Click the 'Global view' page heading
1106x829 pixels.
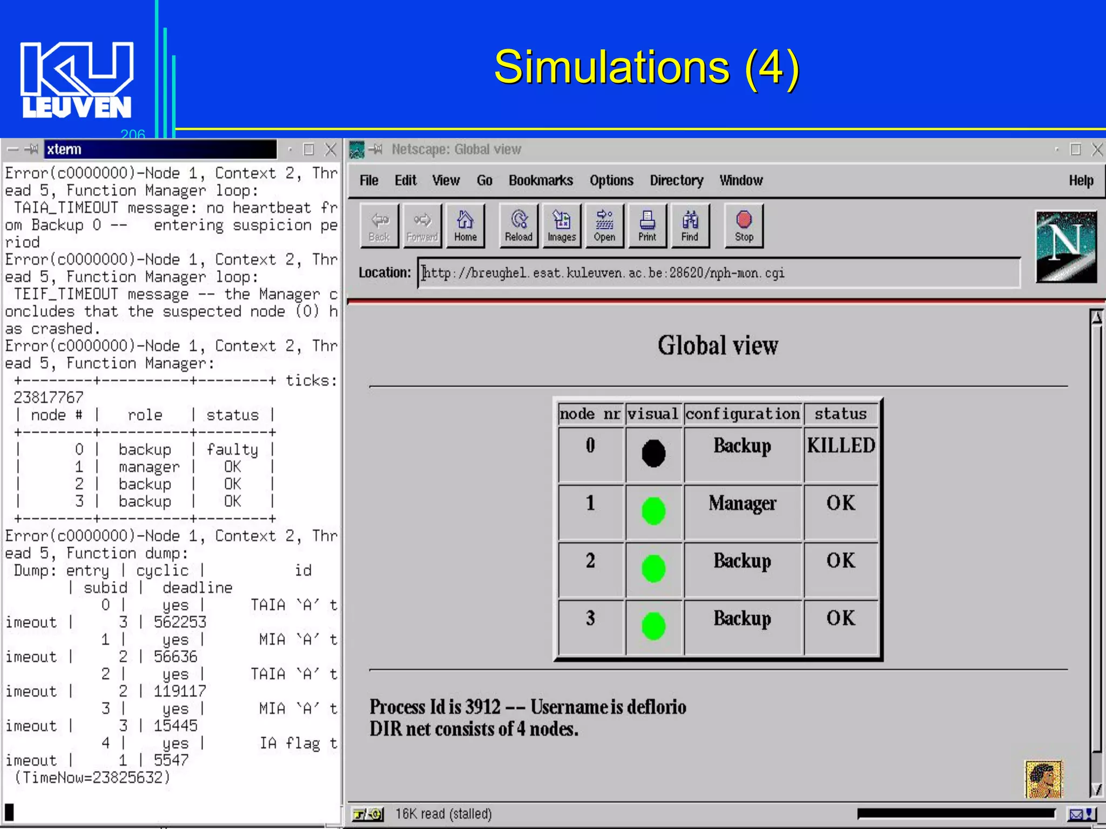[x=718, y=345]
